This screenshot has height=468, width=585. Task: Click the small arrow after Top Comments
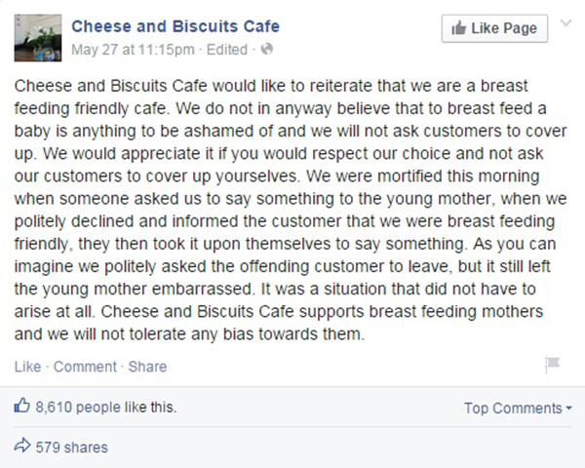tap(568, 409)
